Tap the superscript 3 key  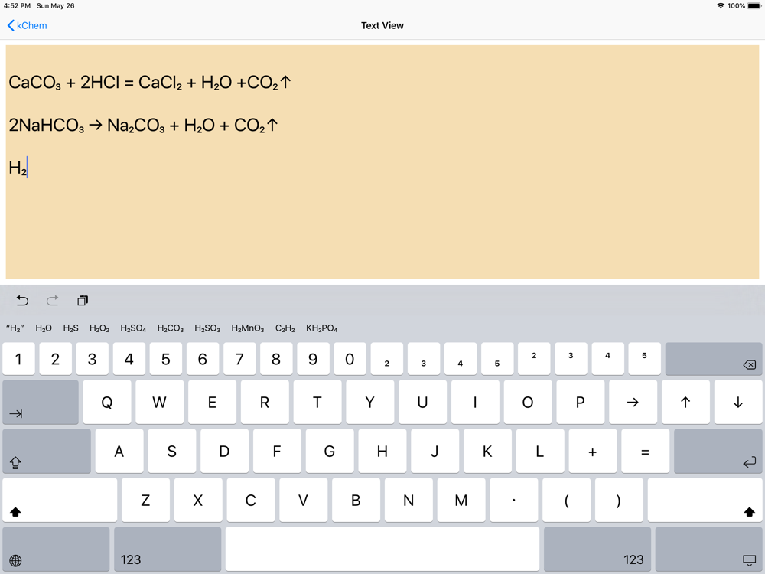click(x=571, y=359)
